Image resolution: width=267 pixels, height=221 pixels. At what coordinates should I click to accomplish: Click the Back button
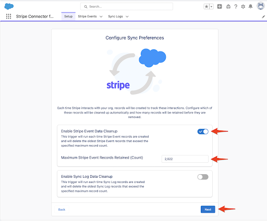pos(62,210)
